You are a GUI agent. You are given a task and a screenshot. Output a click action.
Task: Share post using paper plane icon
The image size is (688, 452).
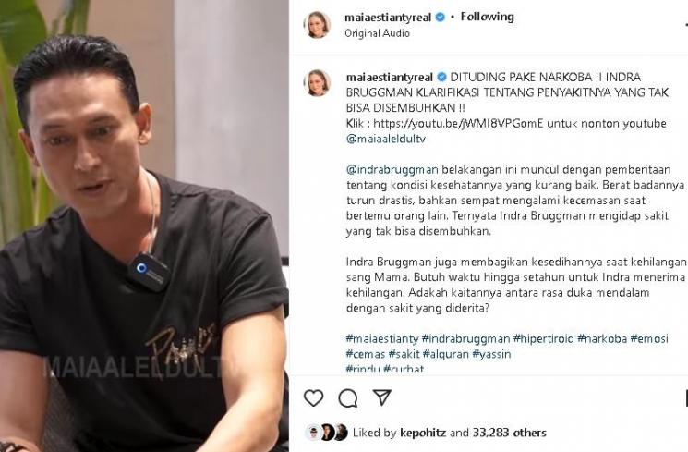(381, 397)
